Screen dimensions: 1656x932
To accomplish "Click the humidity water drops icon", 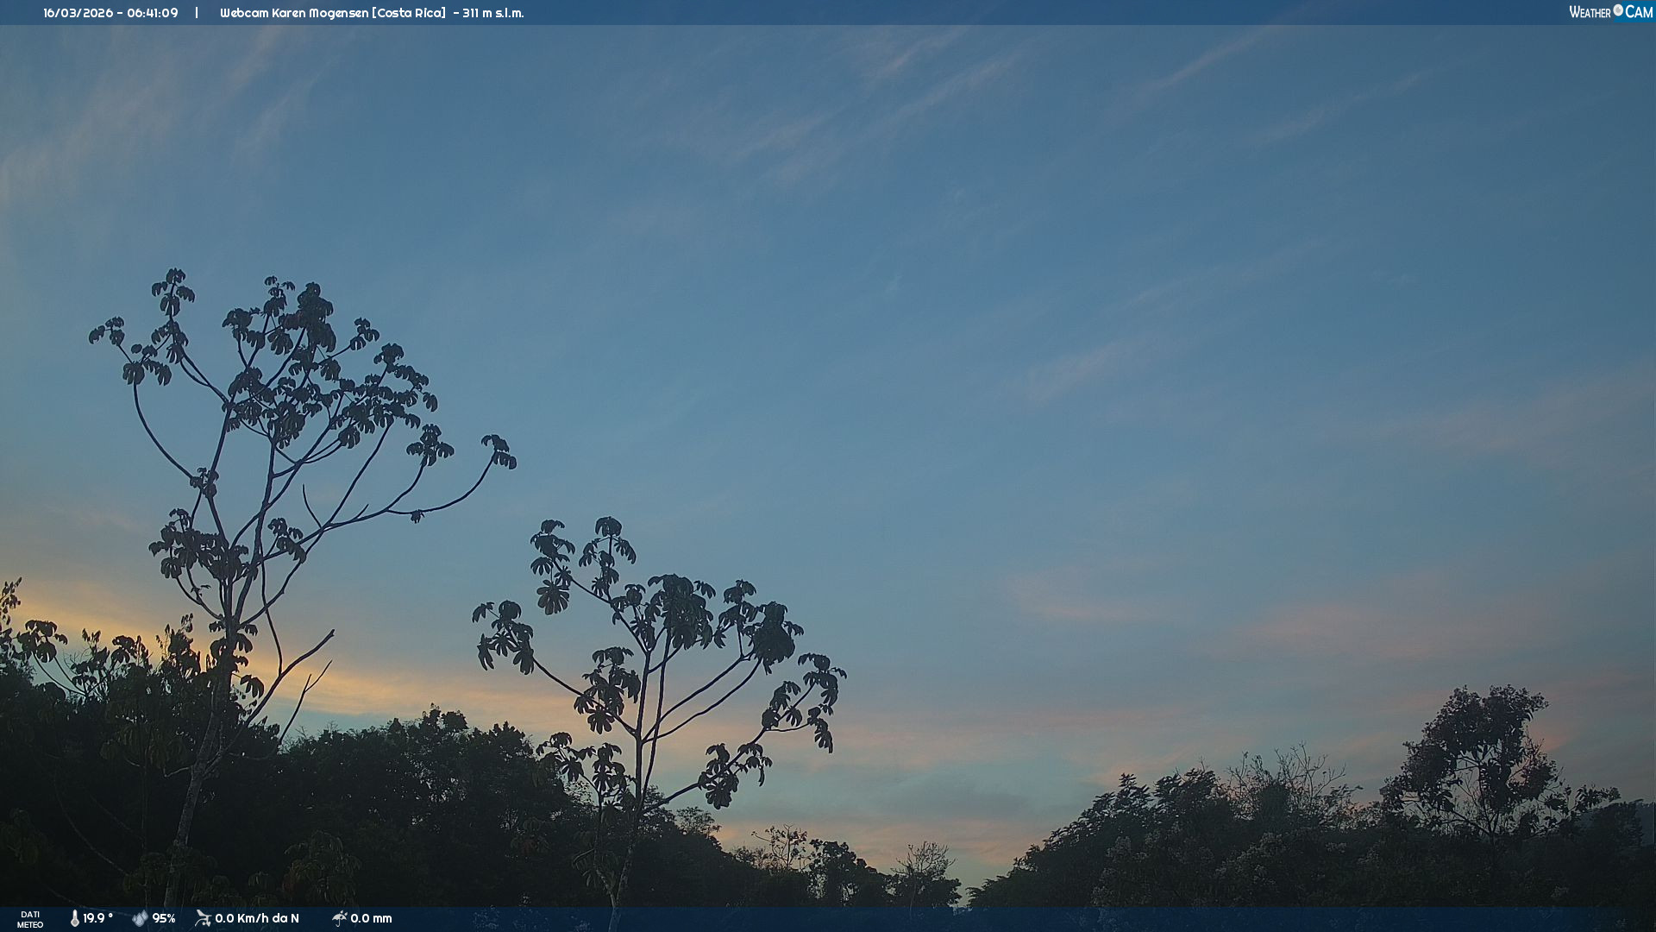I will pyautogui.click(x=140, y=918).
